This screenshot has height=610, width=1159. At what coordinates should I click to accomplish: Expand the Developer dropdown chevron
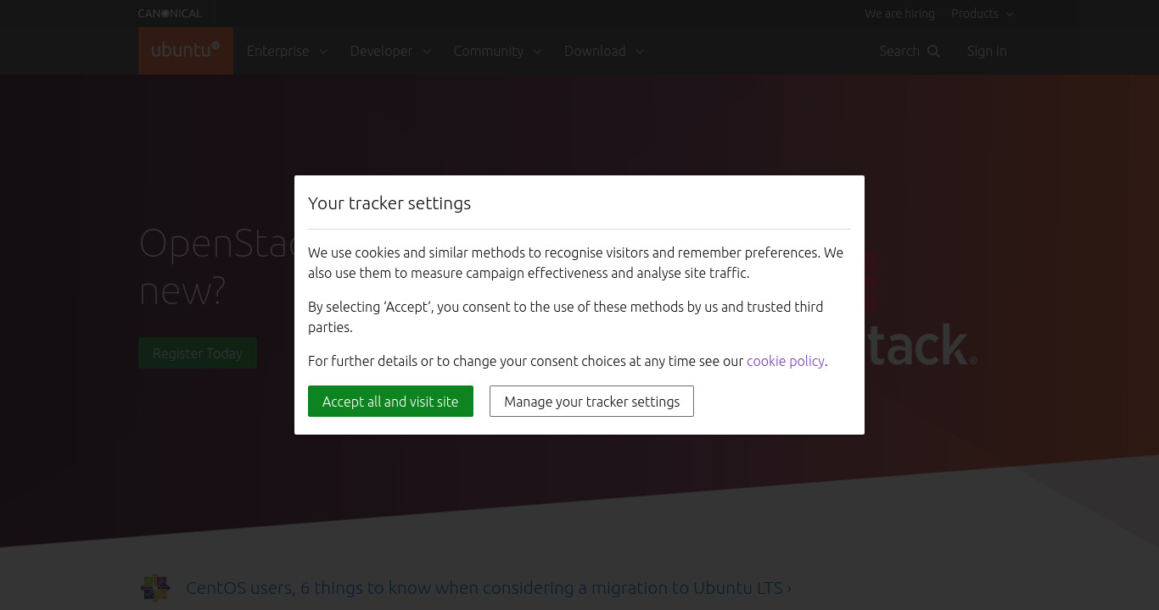(427, 52)
